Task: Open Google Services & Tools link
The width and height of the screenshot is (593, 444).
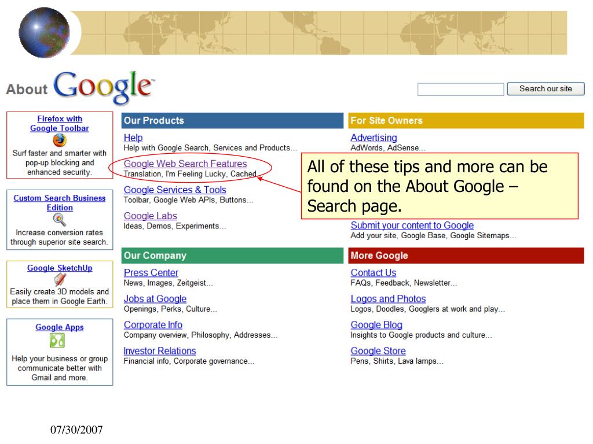Action: (175, 190)
